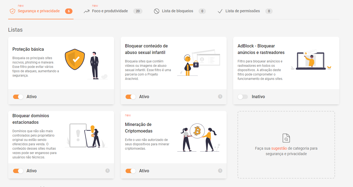
Task: Click the Proteção básica title
Action: (x=28, y=49)
